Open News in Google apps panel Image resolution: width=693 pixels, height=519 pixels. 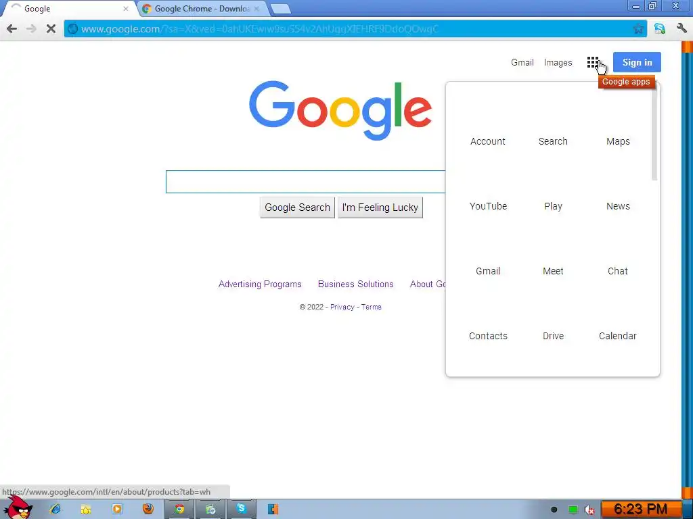click(x=618, y=206)
